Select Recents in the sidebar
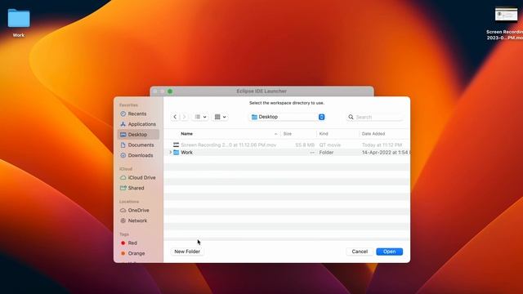Screen dimensions: 523x294 (137, 114)
